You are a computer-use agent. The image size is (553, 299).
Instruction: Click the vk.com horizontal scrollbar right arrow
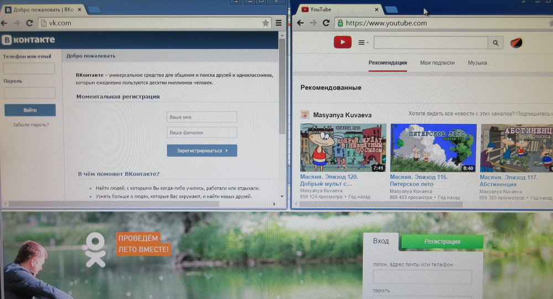(x=274, y=204)
